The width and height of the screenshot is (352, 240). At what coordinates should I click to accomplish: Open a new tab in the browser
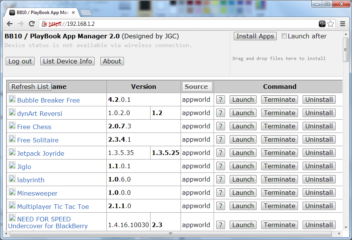86,13
